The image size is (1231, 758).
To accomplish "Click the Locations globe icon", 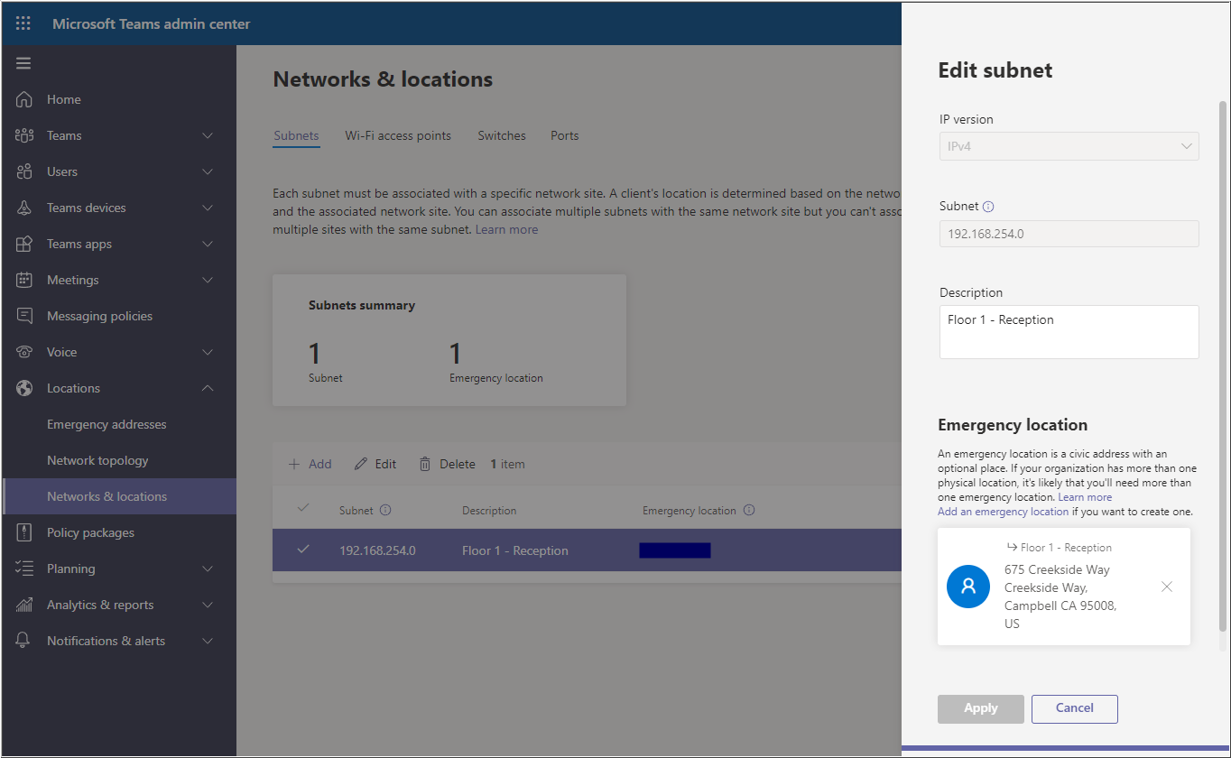I will click(24, 388).
